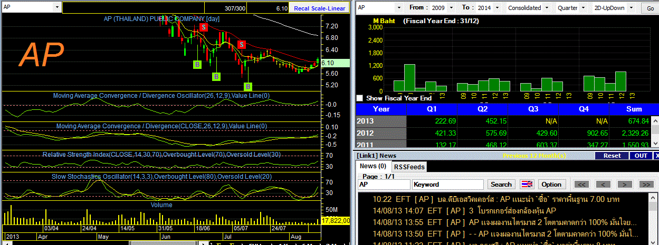Switch to the RSSFeeds tab
Screen dimensions: 659x245
(409, 167)
